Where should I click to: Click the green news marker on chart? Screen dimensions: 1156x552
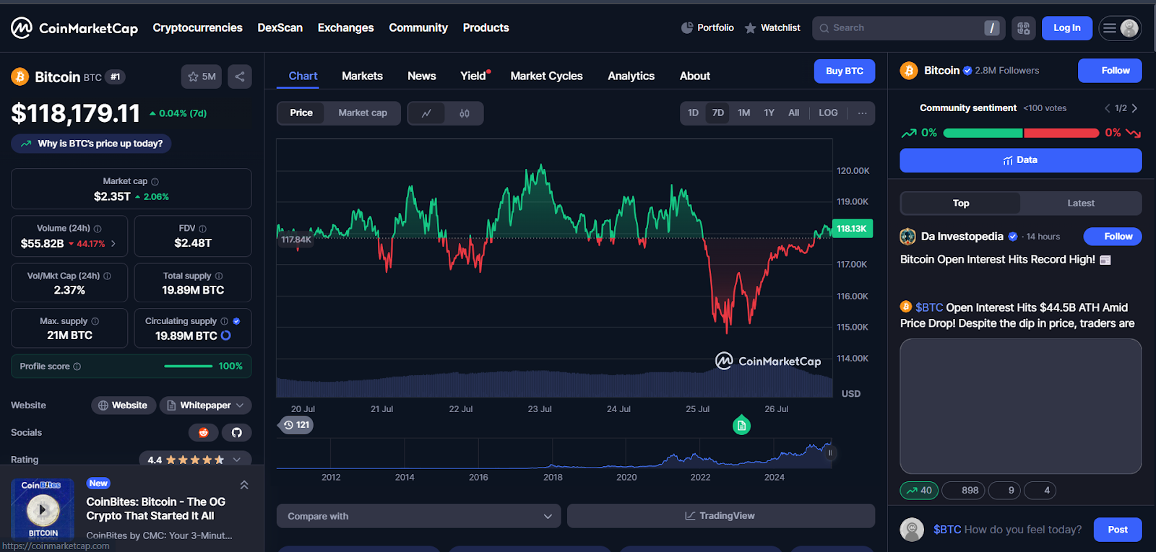(741, 426)
